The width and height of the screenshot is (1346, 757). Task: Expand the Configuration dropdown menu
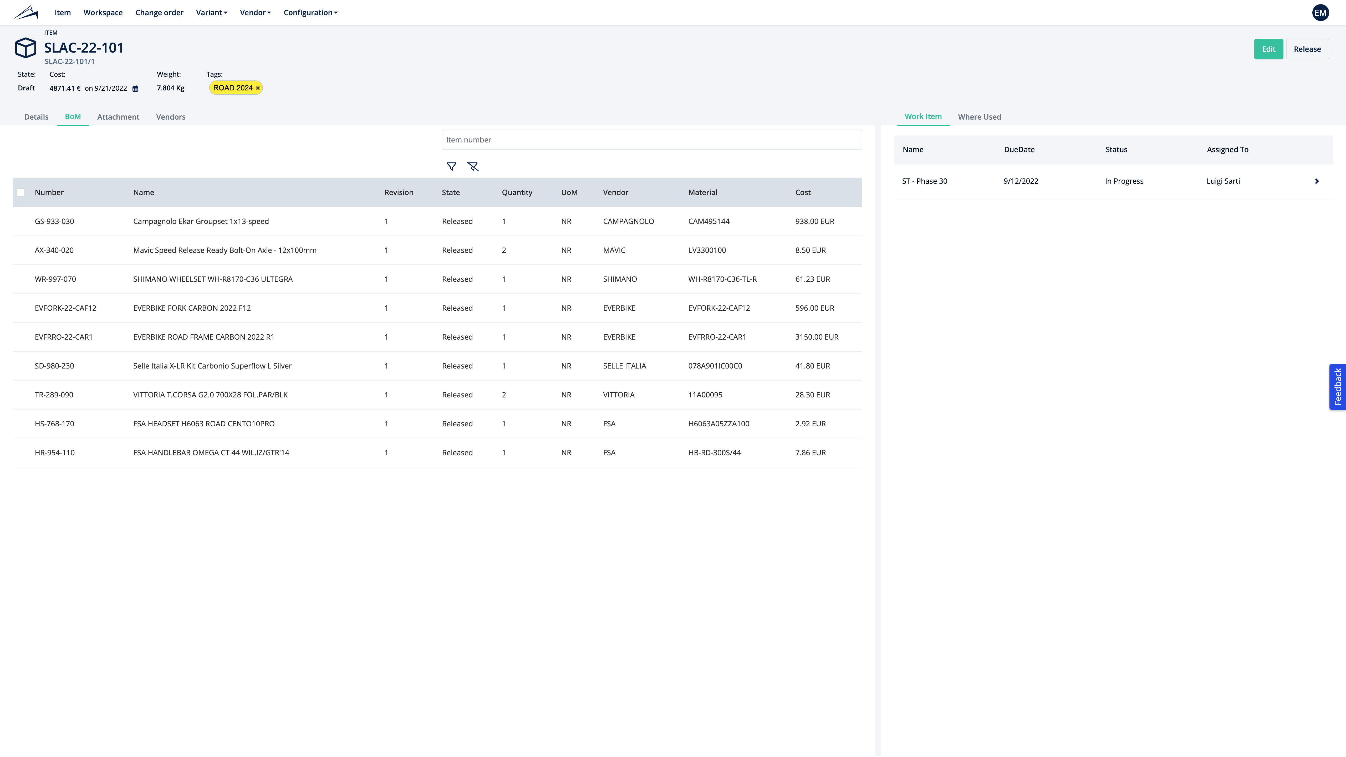coord(310,13)
